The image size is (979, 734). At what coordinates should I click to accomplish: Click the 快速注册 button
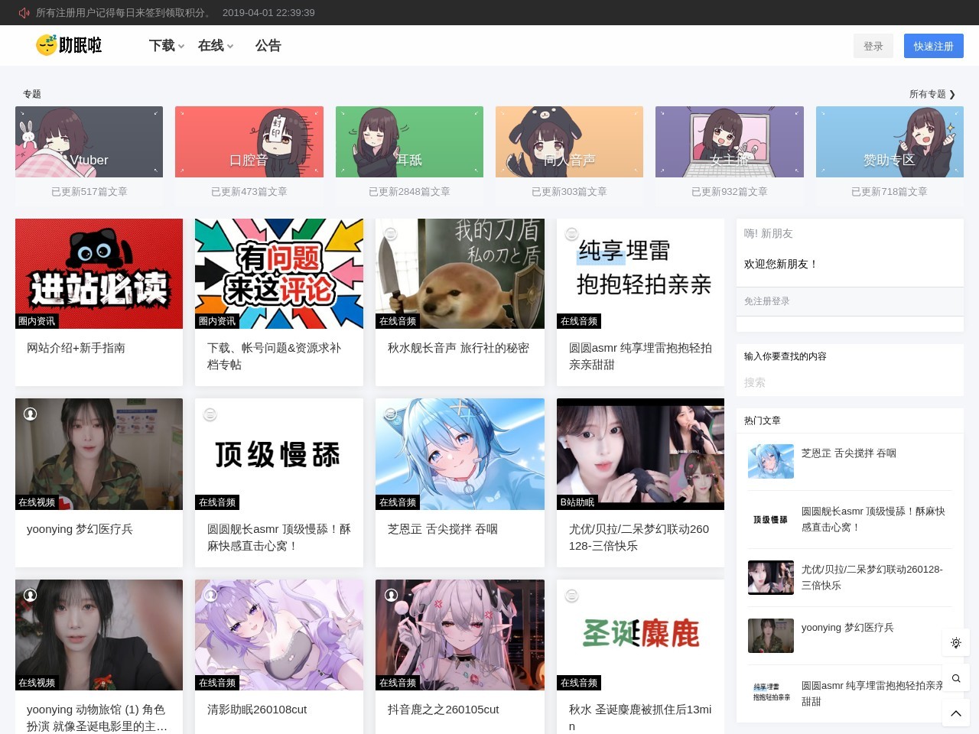click(x=933, y=46)
